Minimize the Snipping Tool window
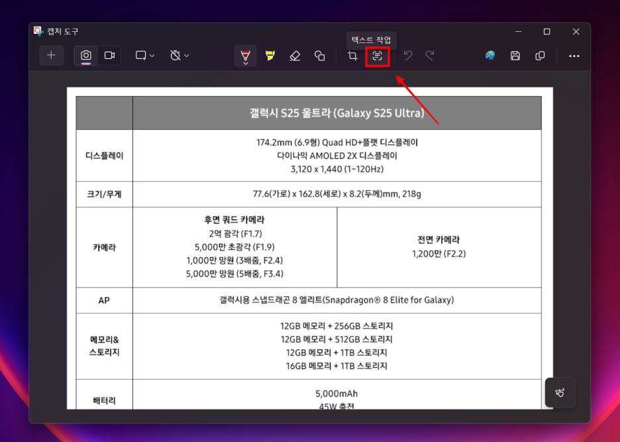The height and width of the screenshot is (442, 620). (519, 32)
